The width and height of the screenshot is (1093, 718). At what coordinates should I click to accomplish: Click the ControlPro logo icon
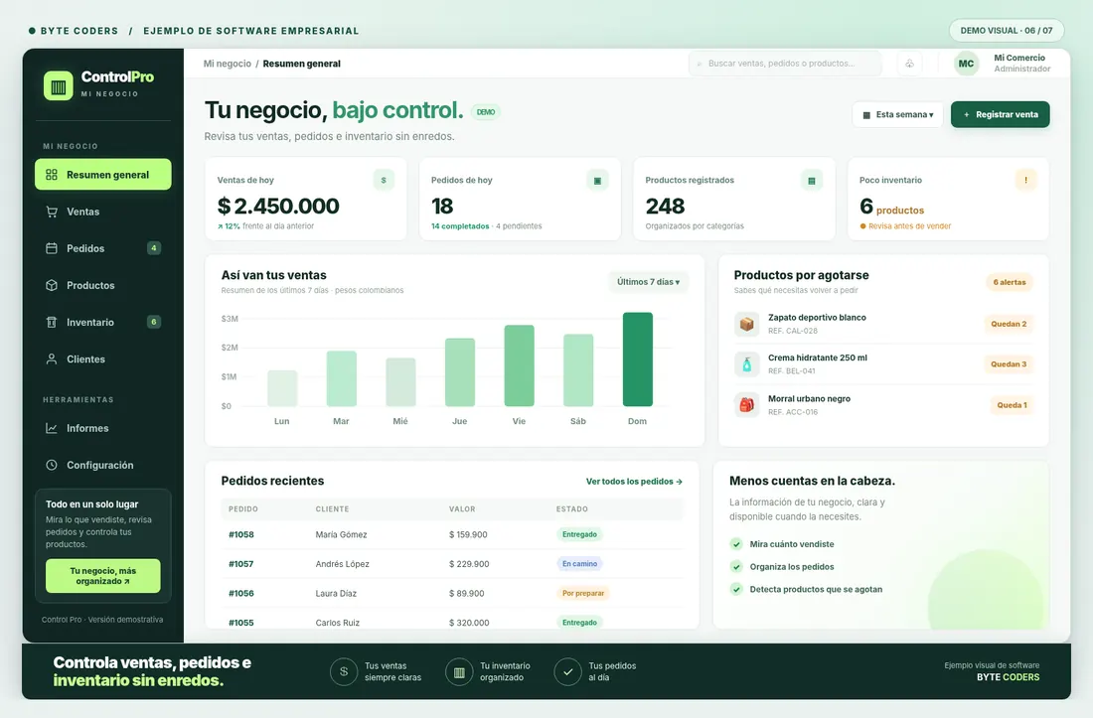click(58, 85)
